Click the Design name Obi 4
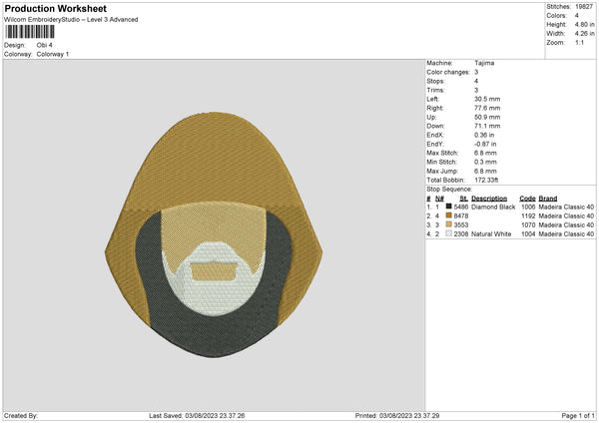This screenshot has width=599, height=423. coord(43,45)
